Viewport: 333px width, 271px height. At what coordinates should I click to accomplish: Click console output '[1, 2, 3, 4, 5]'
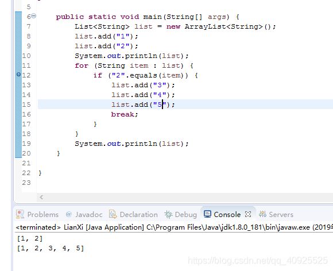[51, 248]
